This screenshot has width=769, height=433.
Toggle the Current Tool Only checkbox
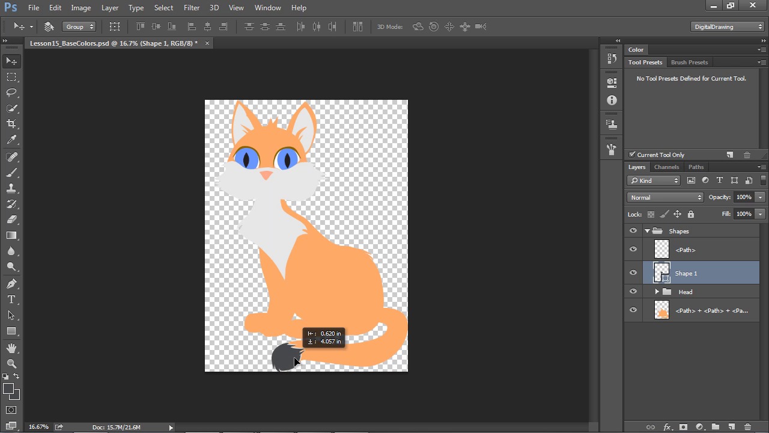[632, 155]
